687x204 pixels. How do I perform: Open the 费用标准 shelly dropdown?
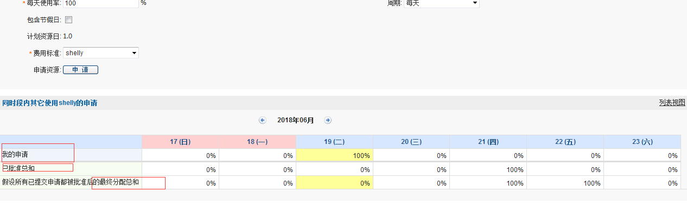pos(101,53)
